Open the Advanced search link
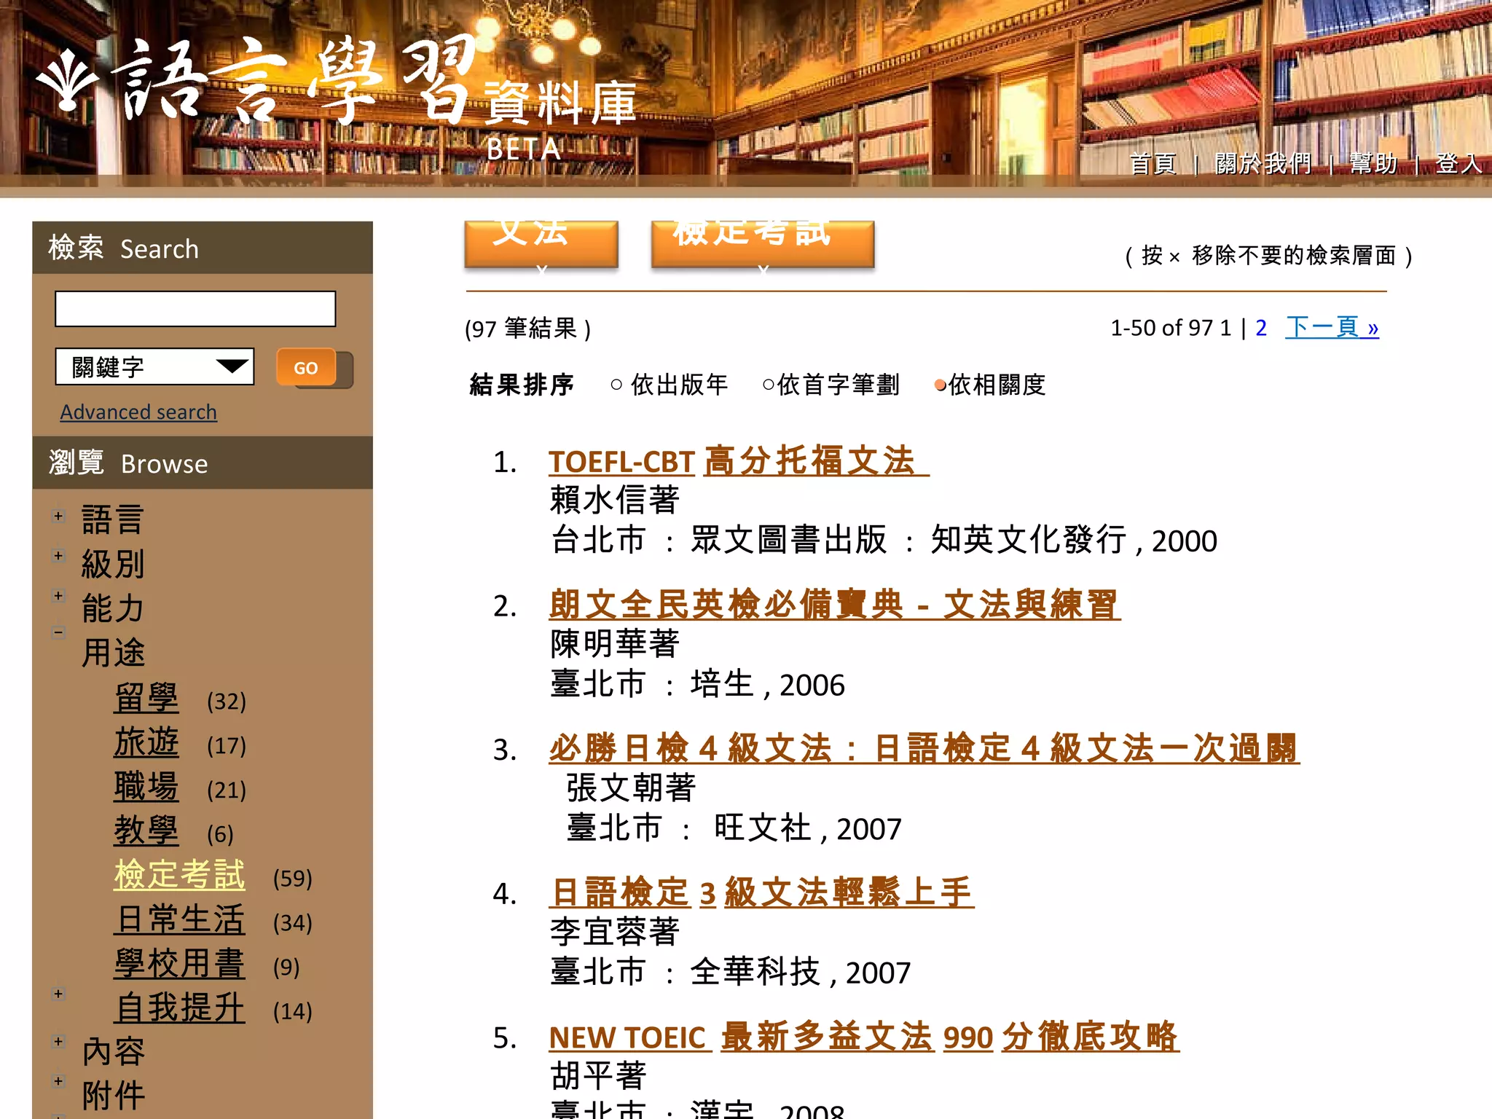 [x=138, y=412]
